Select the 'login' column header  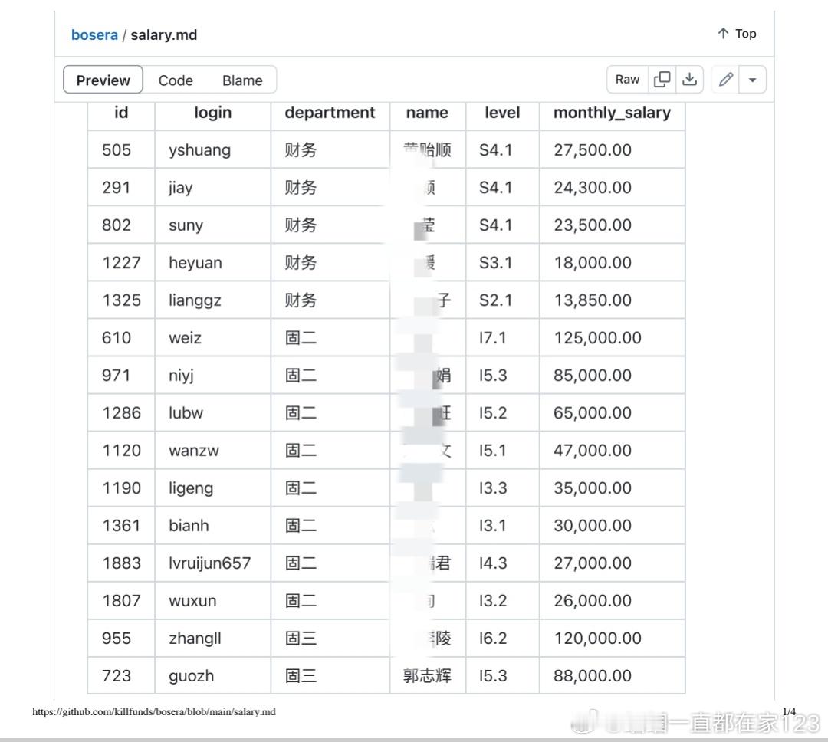pos(213,113)
